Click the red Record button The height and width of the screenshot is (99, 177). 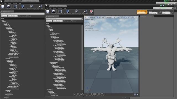tap(91, 12)
